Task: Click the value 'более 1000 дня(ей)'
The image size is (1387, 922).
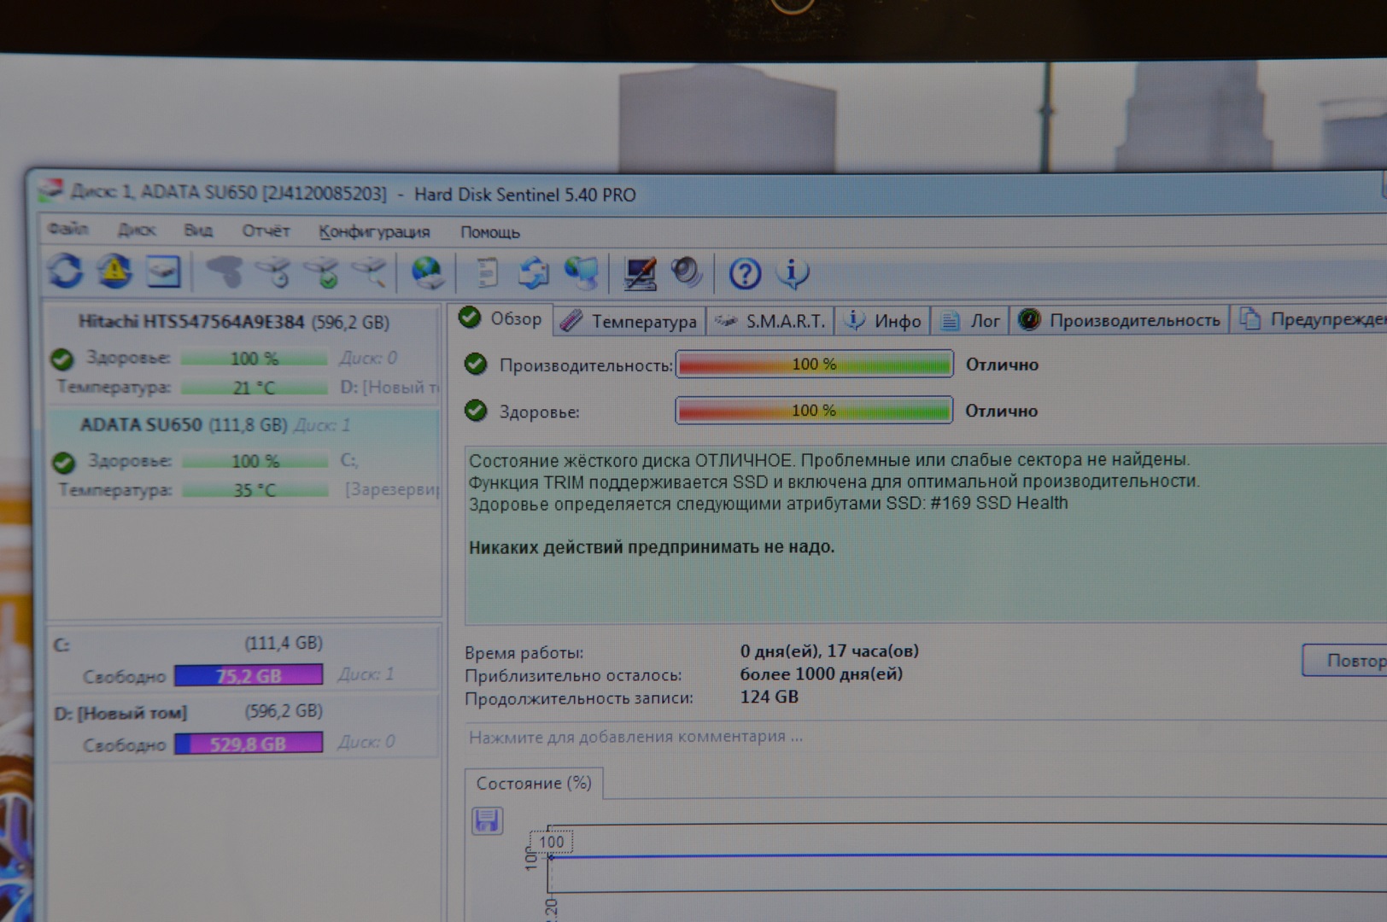Action: (821, 674)
